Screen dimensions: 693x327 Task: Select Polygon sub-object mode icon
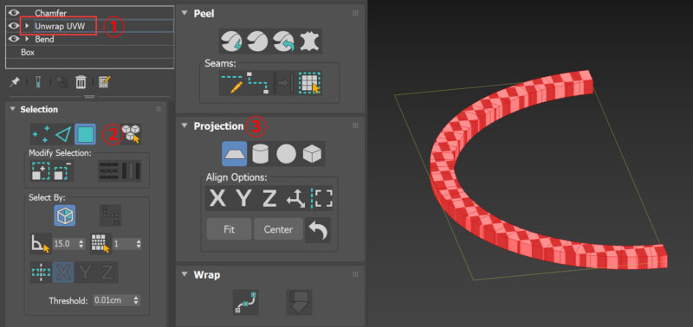(85, 135)
